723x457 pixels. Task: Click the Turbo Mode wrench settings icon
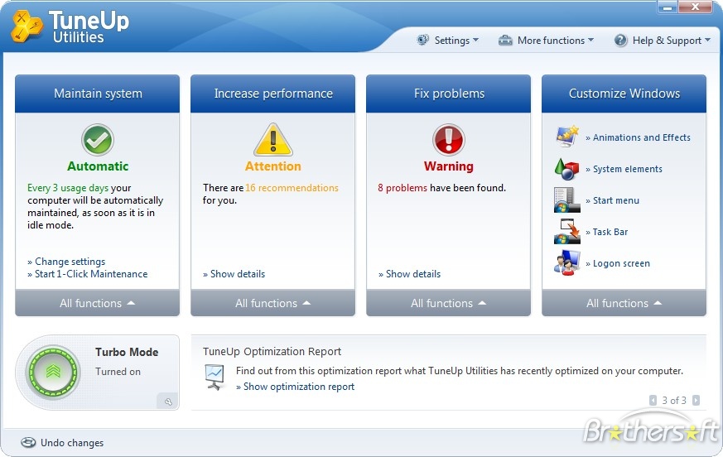click(x=168, y=402)
